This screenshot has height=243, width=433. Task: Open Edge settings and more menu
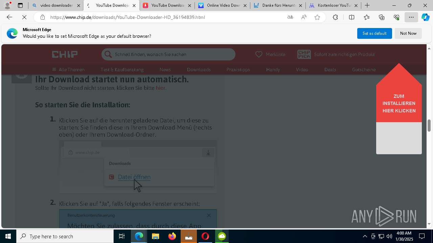[411, 17]
